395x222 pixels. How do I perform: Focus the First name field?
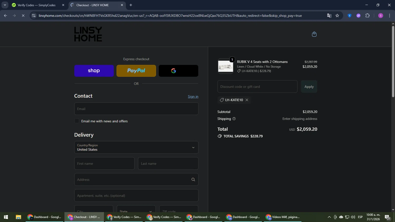tap(104, 164)
